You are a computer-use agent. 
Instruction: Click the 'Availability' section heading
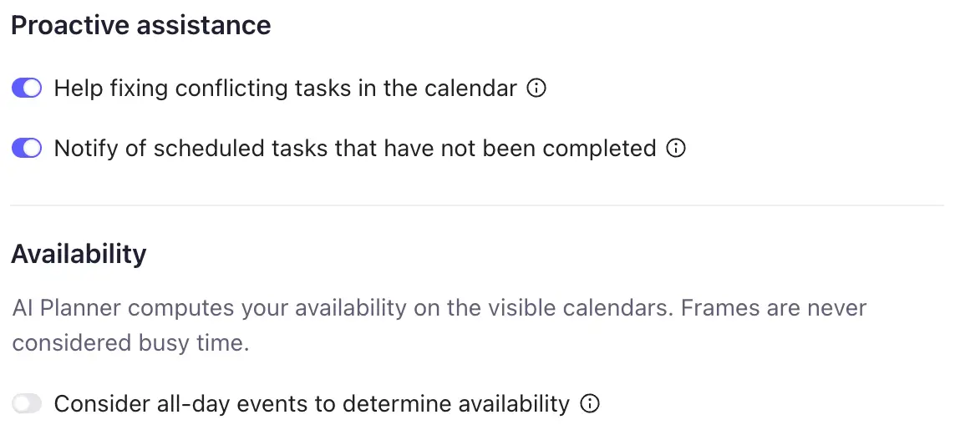tap(79, 254)
